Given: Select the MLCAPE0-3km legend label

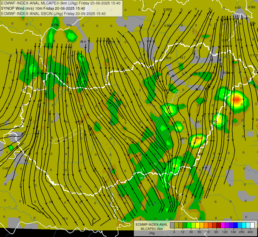Looking at the screenshot, I should [152, 229].
